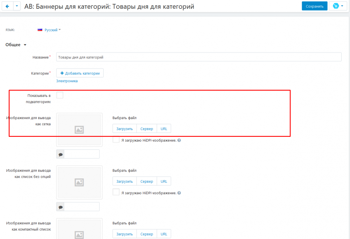Select Сервер for grid image
Image resolution: width=350 pixels, height=239 pixels.
147,129
